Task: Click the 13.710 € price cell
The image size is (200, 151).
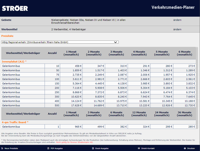Action: click(x=116, y=105)
